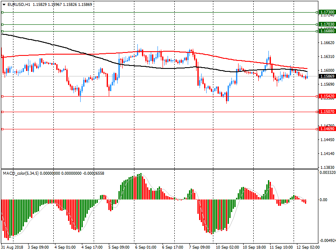
Task: Select the green 1.17030 price label
Action: (326, 25)
